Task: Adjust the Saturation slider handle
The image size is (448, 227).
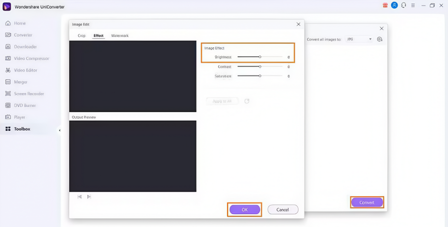Action: pos(260,76)
